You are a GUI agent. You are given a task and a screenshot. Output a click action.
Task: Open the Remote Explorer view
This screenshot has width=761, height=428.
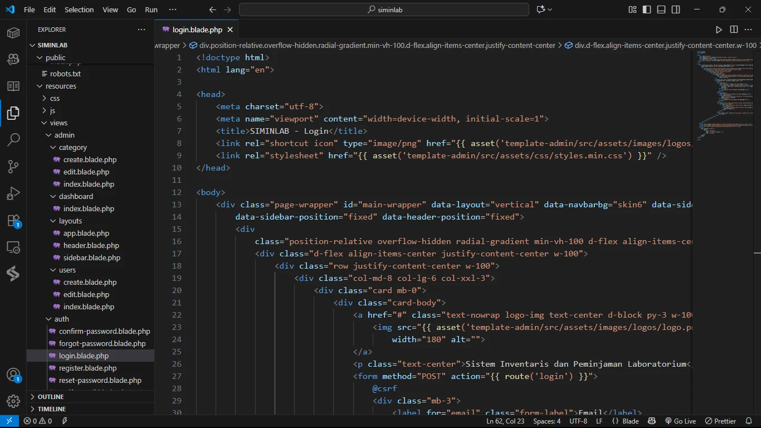[13, 247]
